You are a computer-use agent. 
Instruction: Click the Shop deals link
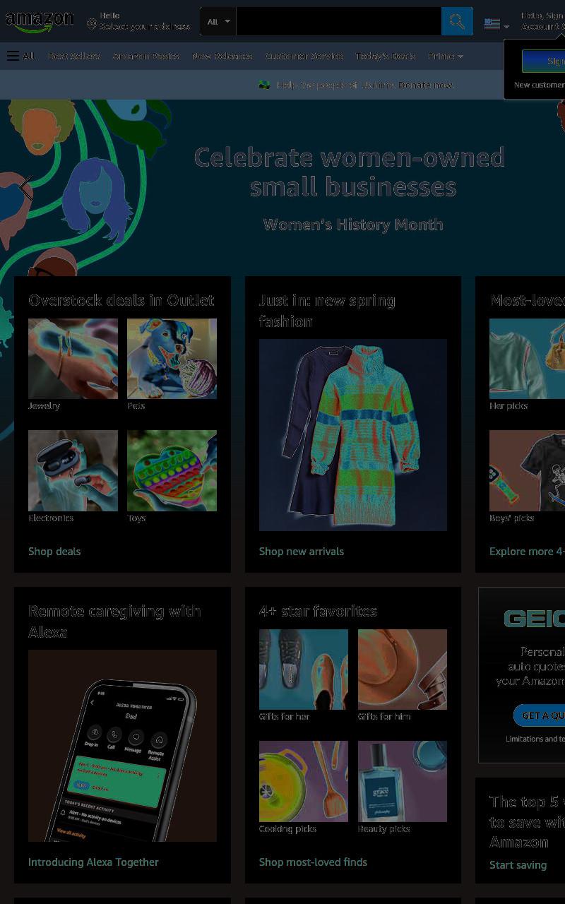pos(54,552)
